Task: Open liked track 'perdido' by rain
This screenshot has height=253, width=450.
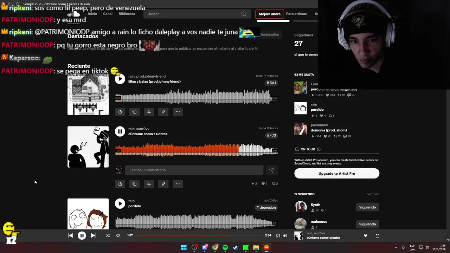Action: coord(317,110)
